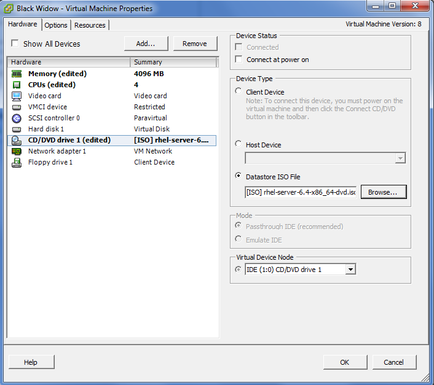Click the Browse... button for ISO file
The height and width of the screenshot is (385, 434).
pos(383,192)
